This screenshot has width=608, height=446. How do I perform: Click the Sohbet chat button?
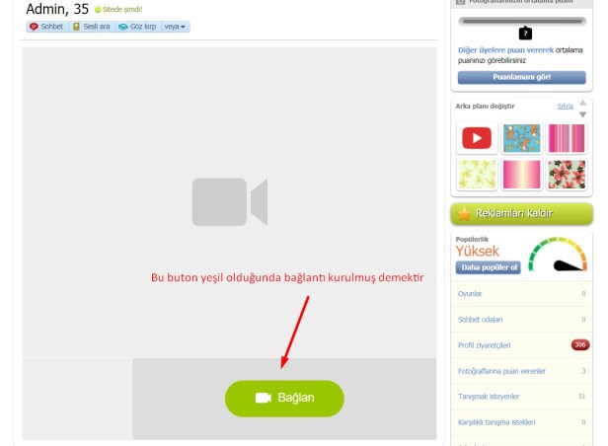pyautogui.click(x=47, y=27)
